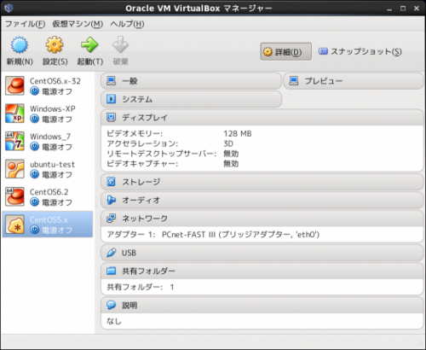The image size is (426, 350).
Task: Select Windows_7 name in VM list
Action: click(x=50, y=137)
